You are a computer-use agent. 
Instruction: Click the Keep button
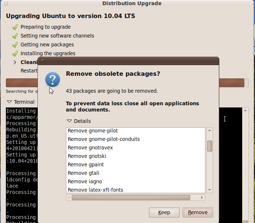(164, 212)
